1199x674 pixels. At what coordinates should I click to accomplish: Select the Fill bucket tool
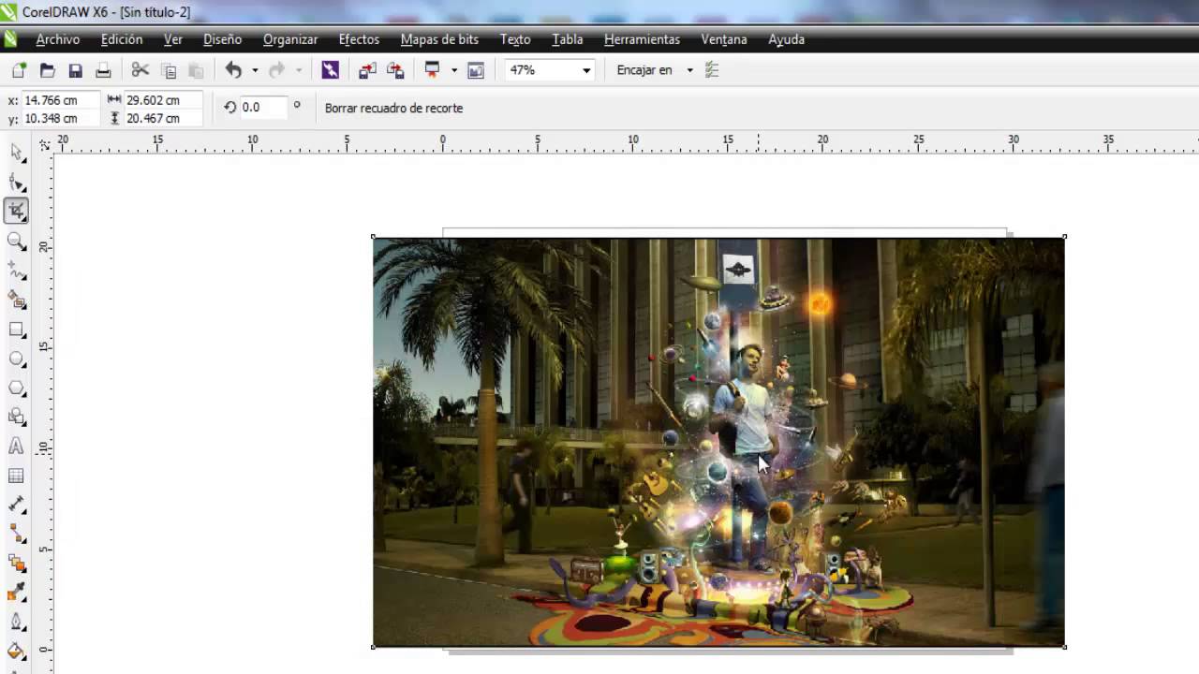tap(16, 652)
